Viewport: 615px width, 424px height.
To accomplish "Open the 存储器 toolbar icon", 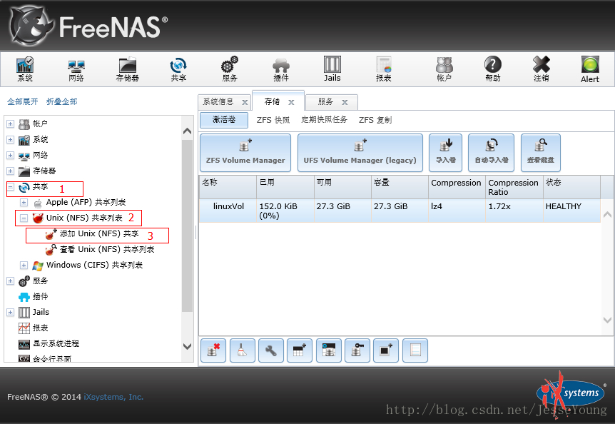I will click(128, 69).
